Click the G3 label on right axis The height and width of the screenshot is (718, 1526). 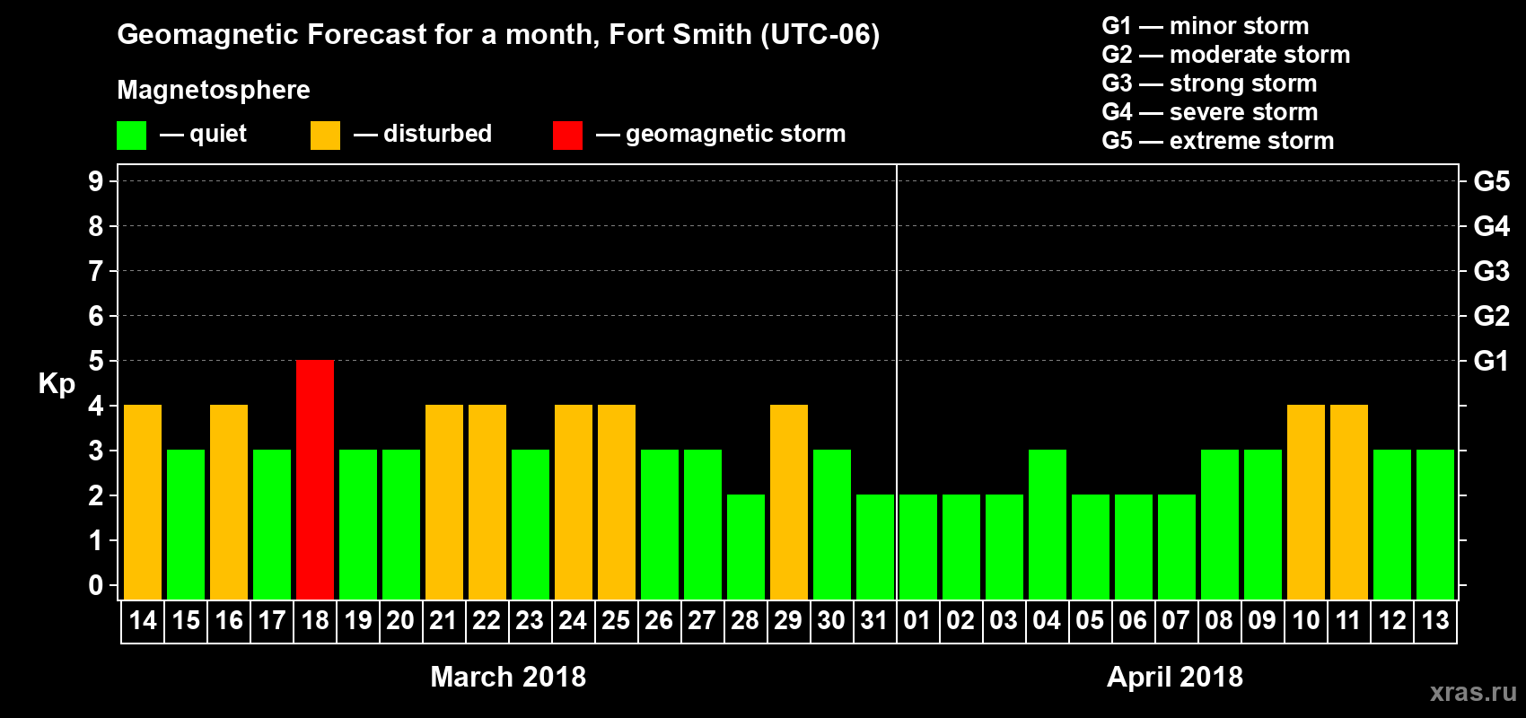1491,271
